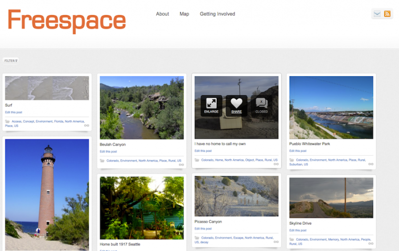The height and width of the screenshot is (251, 399).
Task: Click the Enlarge icon on the hovered photo
Action: tap(211, 105)
